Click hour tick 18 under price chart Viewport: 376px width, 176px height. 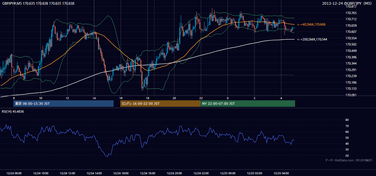coord(148,98)
